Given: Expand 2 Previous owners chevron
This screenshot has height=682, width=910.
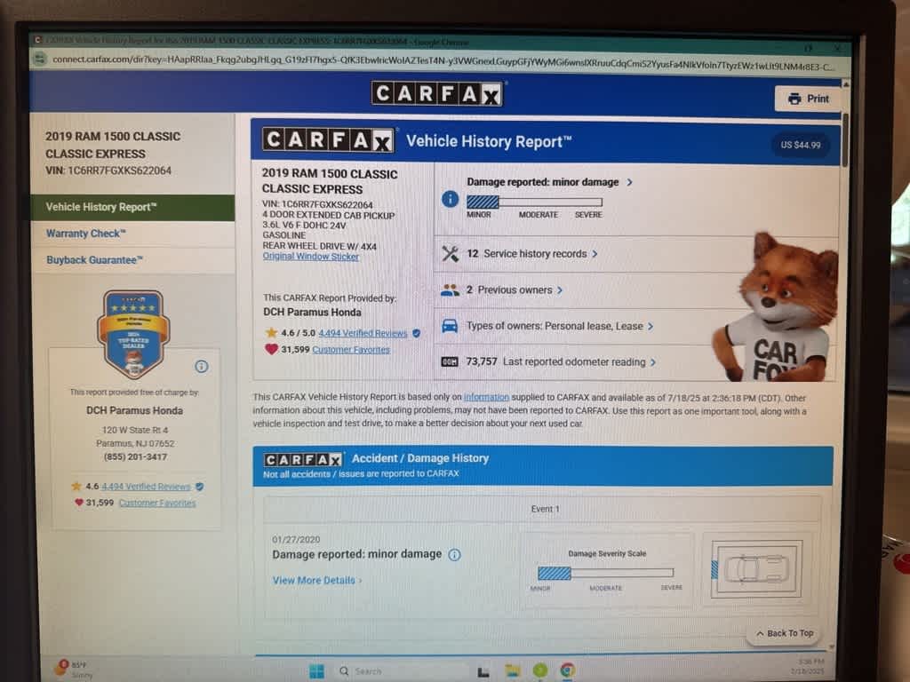Looking at the screenshot, I should pos(560,290).
